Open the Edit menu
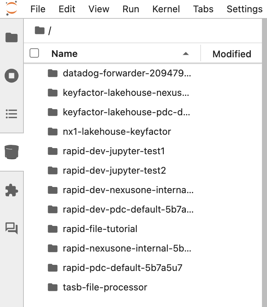This screenshot has width=267, height=307. (67, 9)
